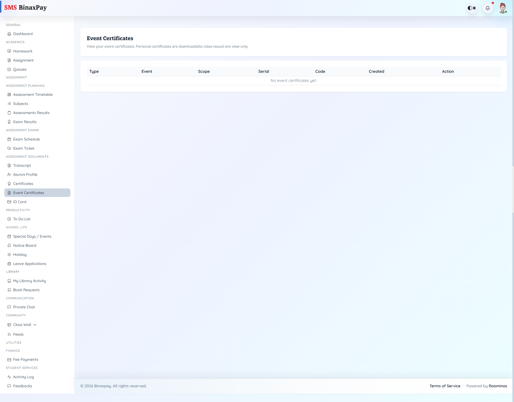Open the Certificates menu item
This screenshot has width=514, height=402.
pos(23,184)
